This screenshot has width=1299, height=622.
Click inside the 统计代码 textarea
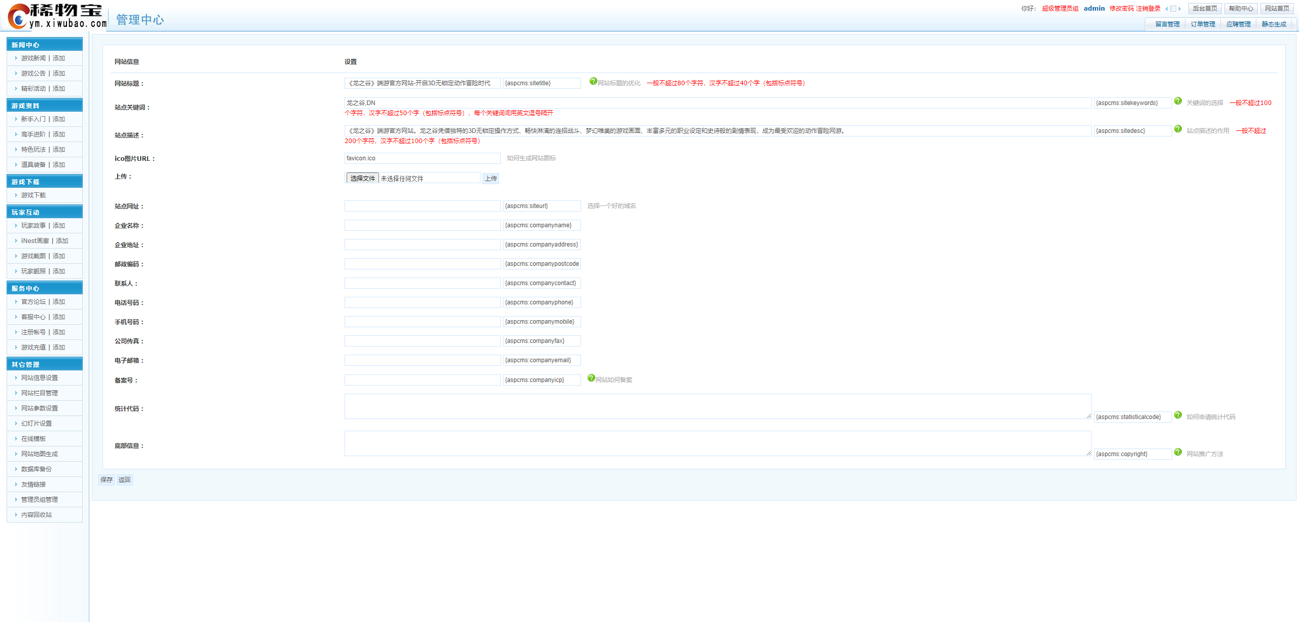[x=718, y=406]
